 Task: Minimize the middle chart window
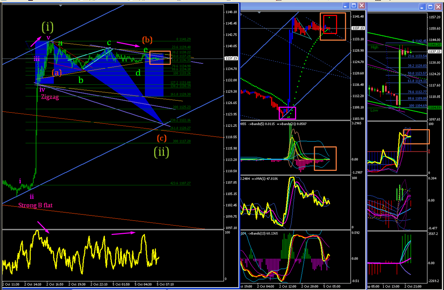point(346,6)
